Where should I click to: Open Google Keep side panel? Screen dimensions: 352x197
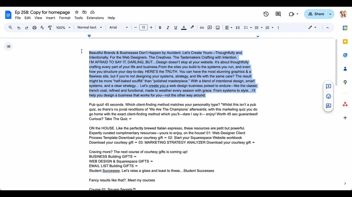coord(345,42)
